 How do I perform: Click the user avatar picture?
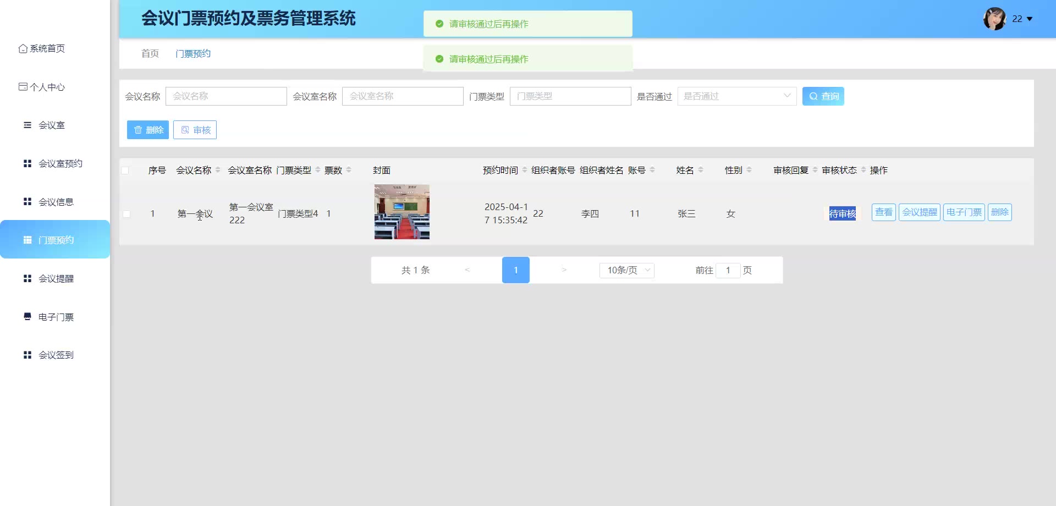coord(994,19)
